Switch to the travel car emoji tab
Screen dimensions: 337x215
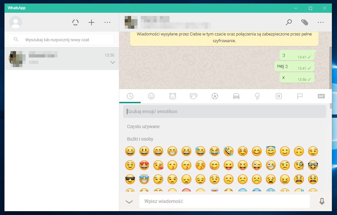[236, 96]
